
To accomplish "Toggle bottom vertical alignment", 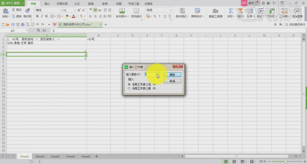I will pyautogui.click(x=100, y=10).
